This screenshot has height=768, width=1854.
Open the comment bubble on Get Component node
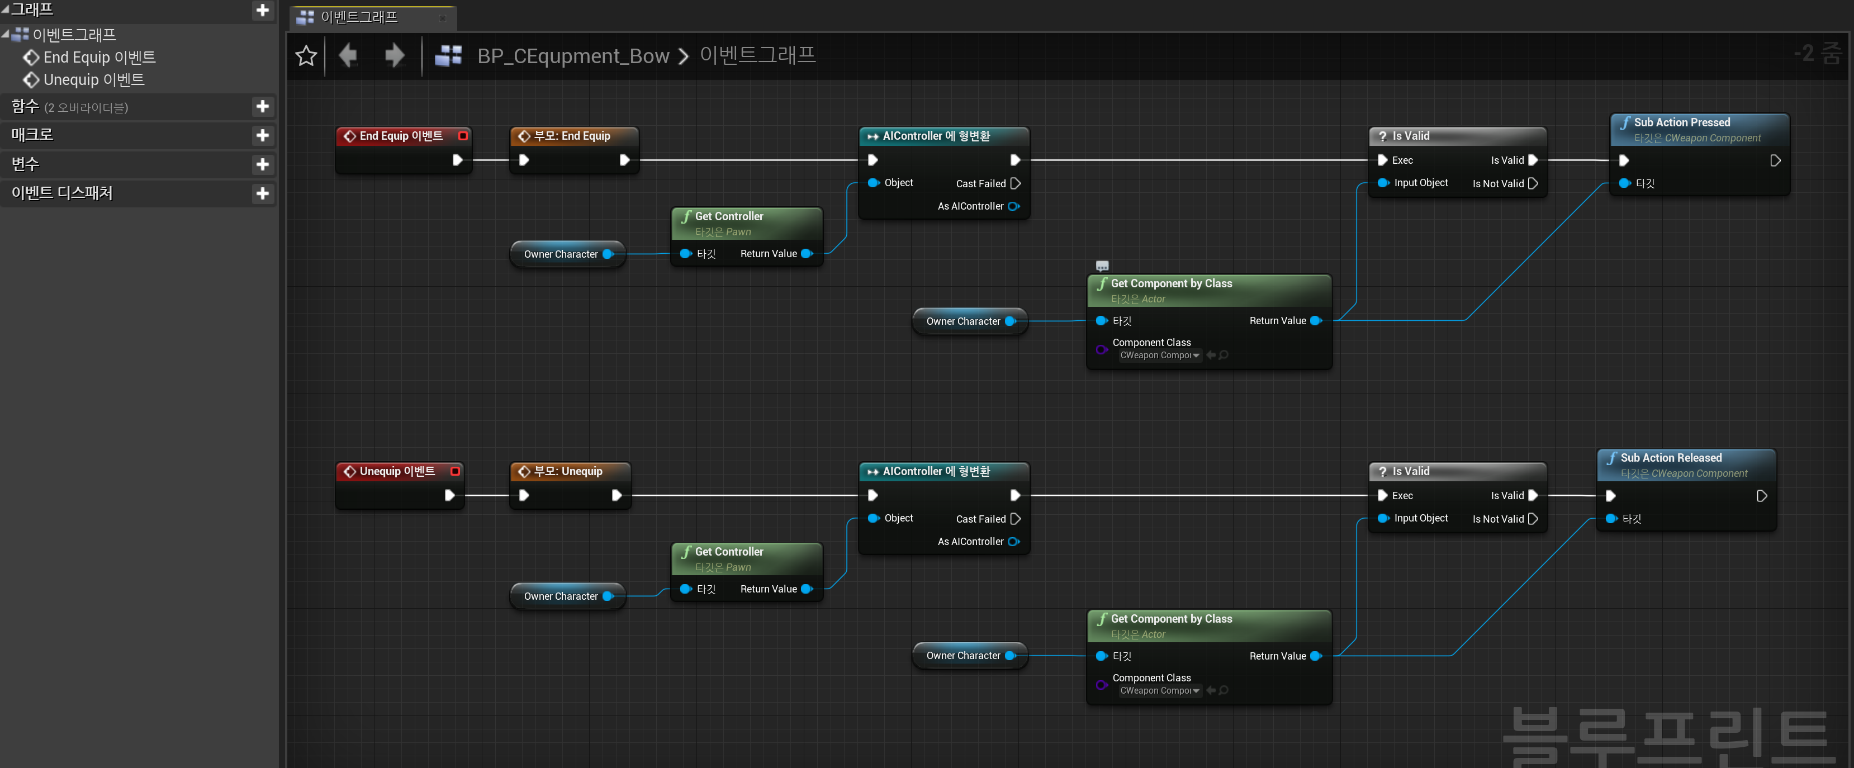pos(1102,266)
